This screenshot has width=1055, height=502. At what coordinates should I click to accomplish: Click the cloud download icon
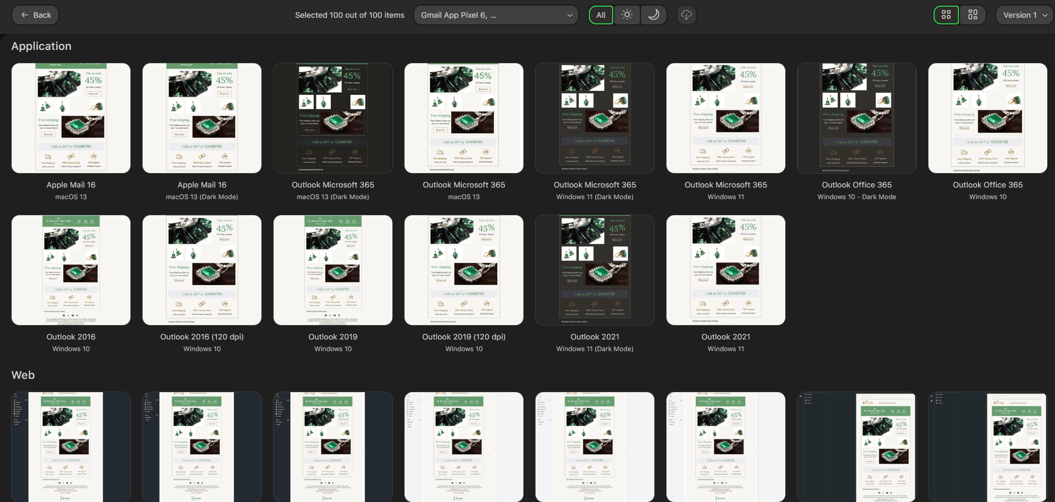[x=686, y=15]
